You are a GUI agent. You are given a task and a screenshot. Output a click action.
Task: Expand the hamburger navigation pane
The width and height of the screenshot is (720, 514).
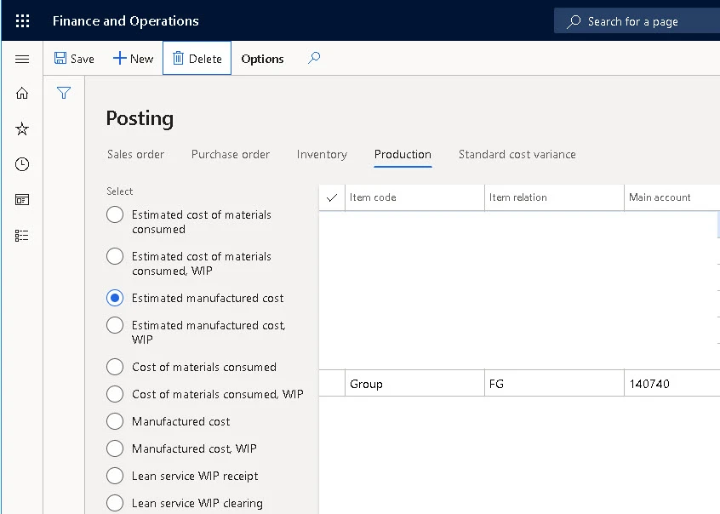click(x=22, y=60)
